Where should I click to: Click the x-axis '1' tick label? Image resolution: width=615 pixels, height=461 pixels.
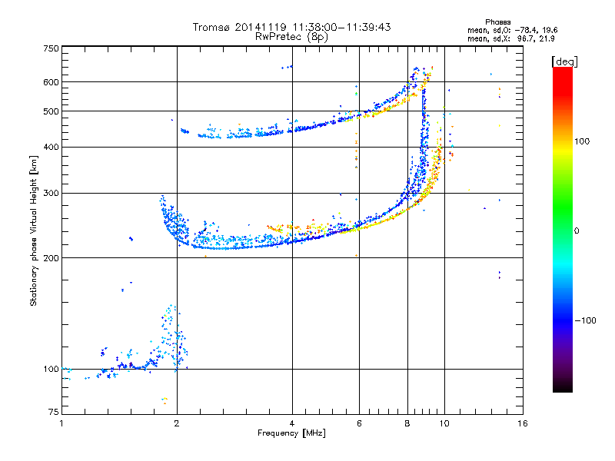point(61,423)
